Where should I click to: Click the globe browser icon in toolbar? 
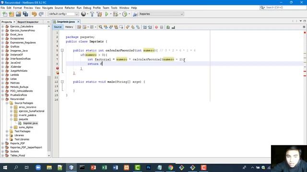coord(83,14)
